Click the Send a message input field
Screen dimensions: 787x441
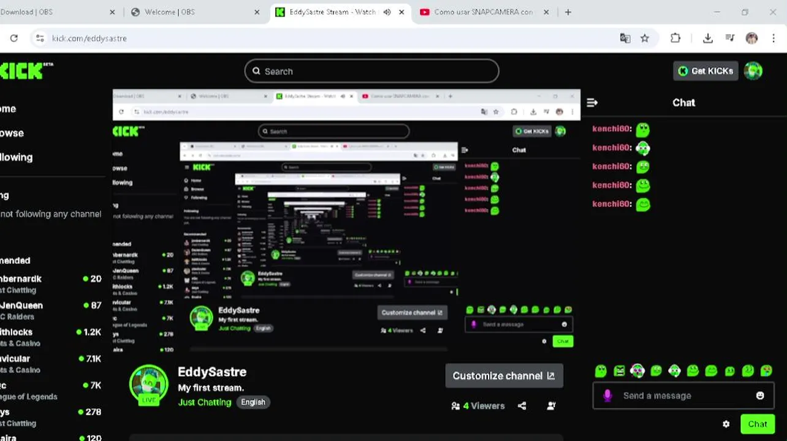[683, 396]
